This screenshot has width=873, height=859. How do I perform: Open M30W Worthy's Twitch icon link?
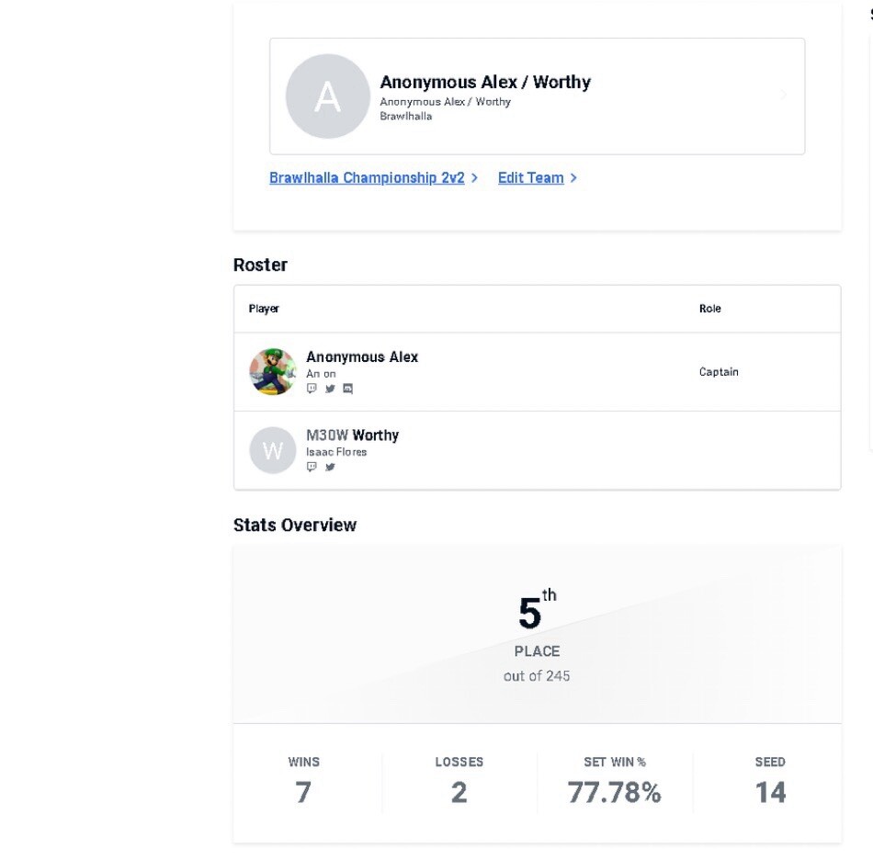(312, 467)
